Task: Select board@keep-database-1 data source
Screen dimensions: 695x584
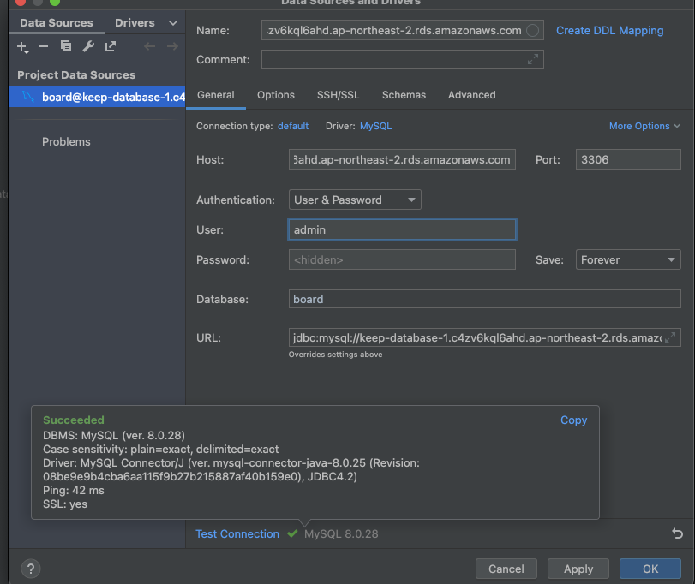Action: click(x=97, y=97)
